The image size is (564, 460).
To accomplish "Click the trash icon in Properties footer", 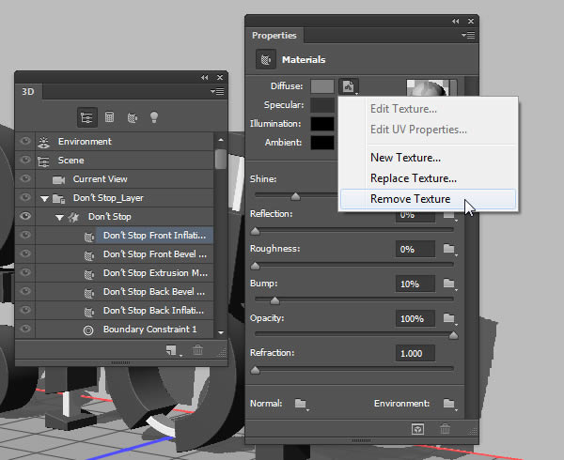I will 445,429.
